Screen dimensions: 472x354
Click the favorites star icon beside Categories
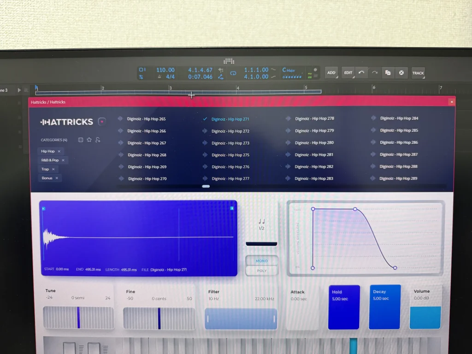coord(89,140)
